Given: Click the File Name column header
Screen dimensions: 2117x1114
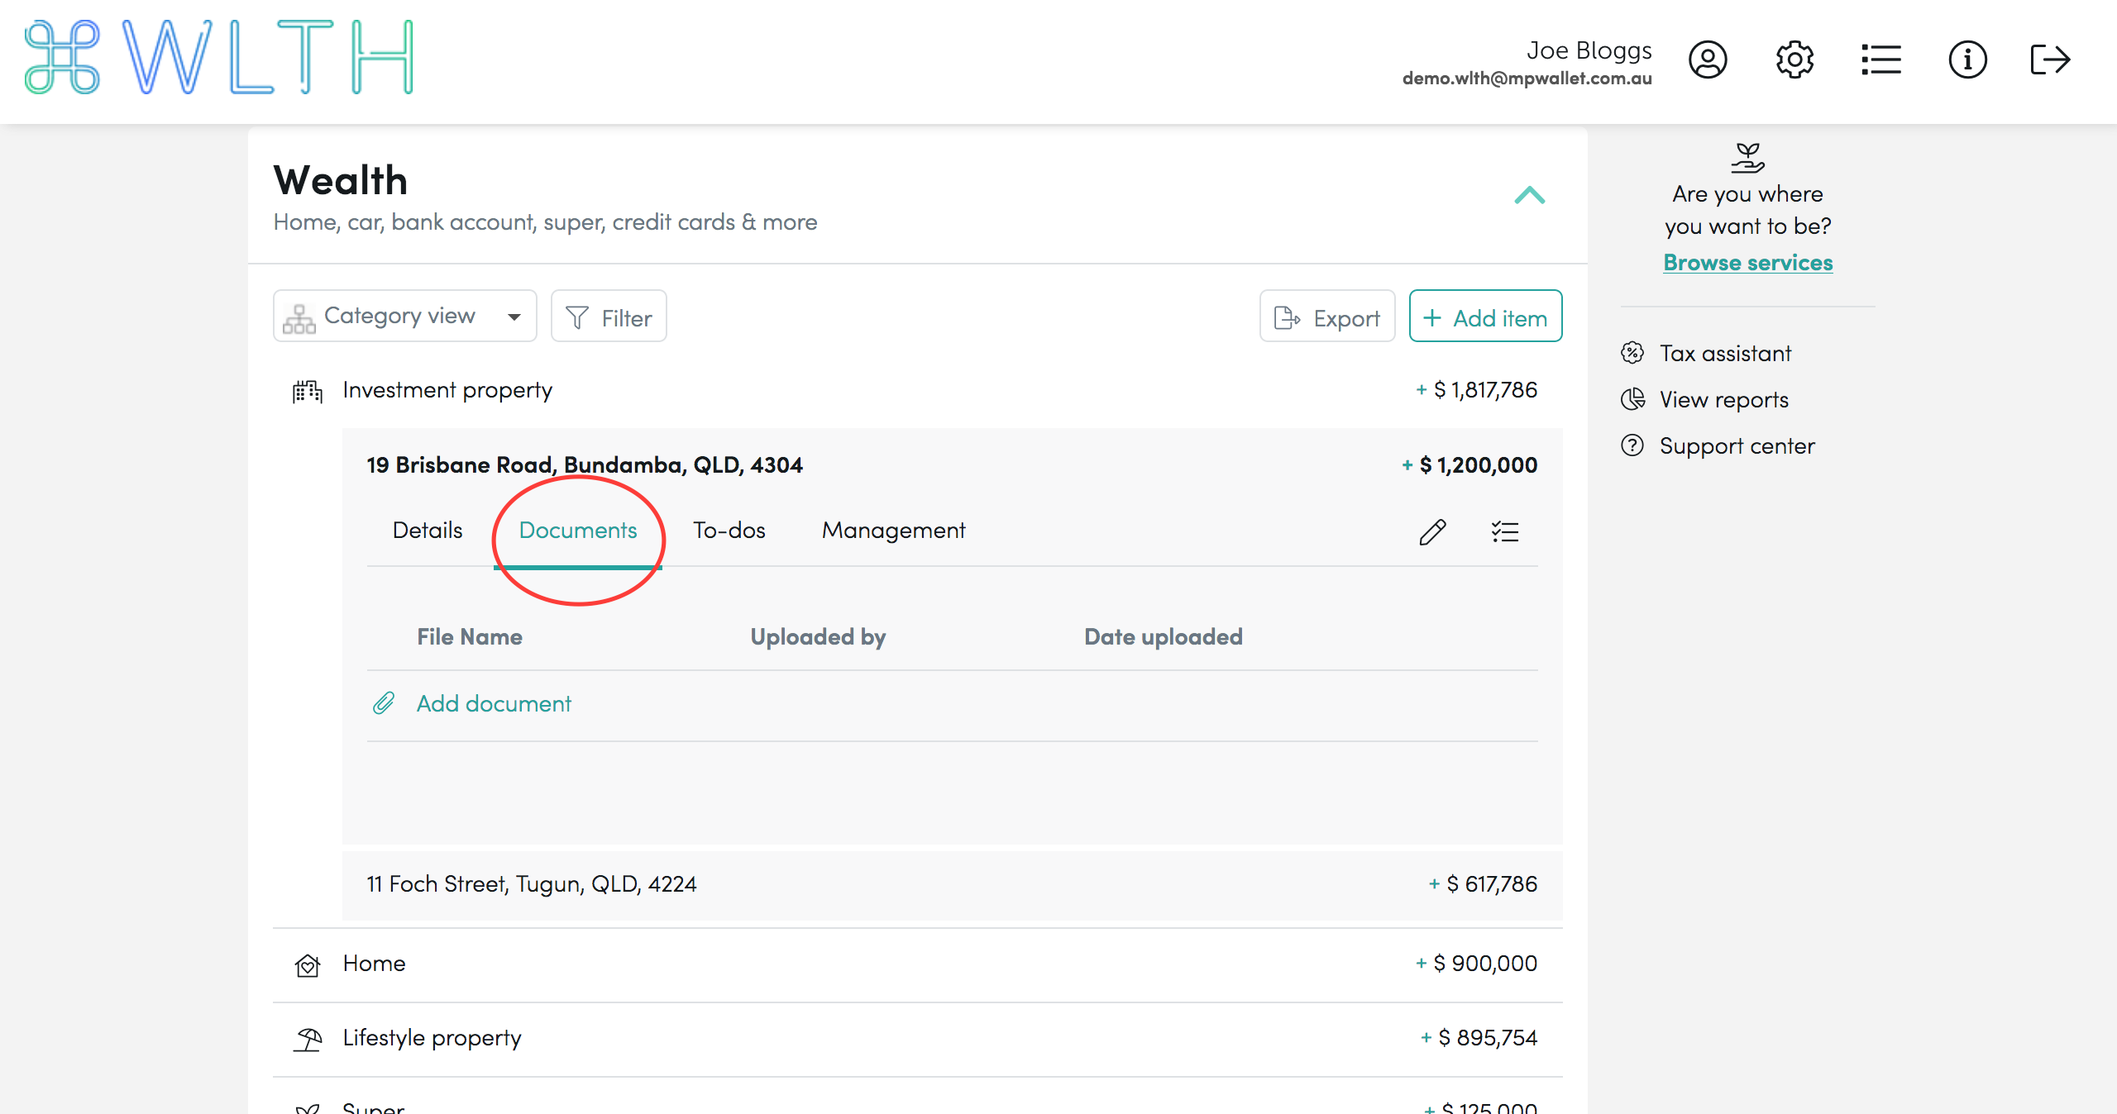Looking at the screenshot, I should [x=470, y=637].
